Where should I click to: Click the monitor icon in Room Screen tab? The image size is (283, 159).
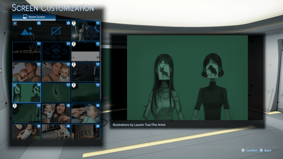(25, 17)
